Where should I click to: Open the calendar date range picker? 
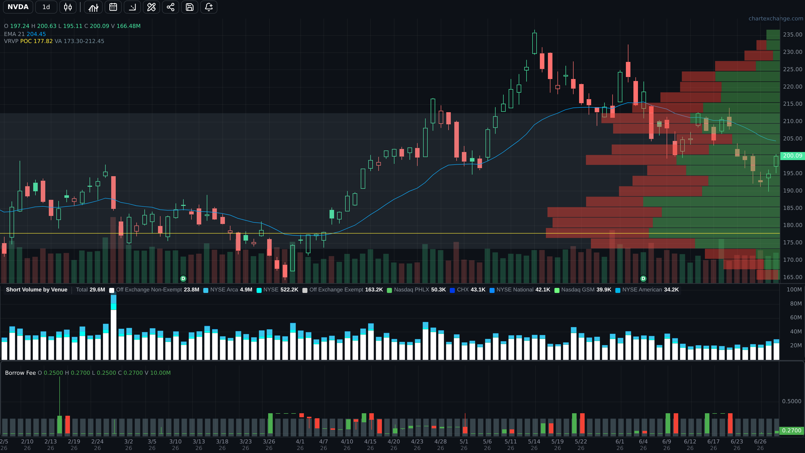pyautogui.click(x=113, y=7)
